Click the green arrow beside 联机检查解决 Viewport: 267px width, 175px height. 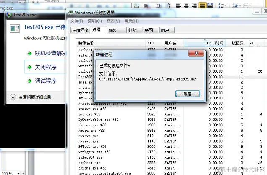30,53
